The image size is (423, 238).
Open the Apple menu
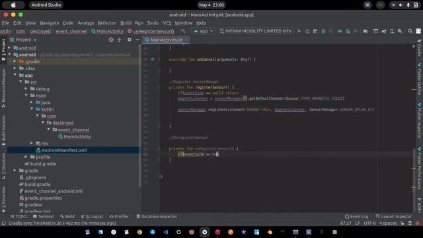pyautogui.click(x=13, y=5)
